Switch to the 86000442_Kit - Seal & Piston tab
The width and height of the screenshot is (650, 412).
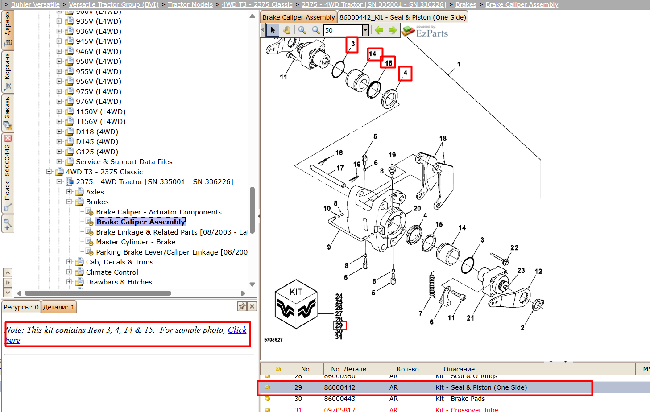(403, 17)
